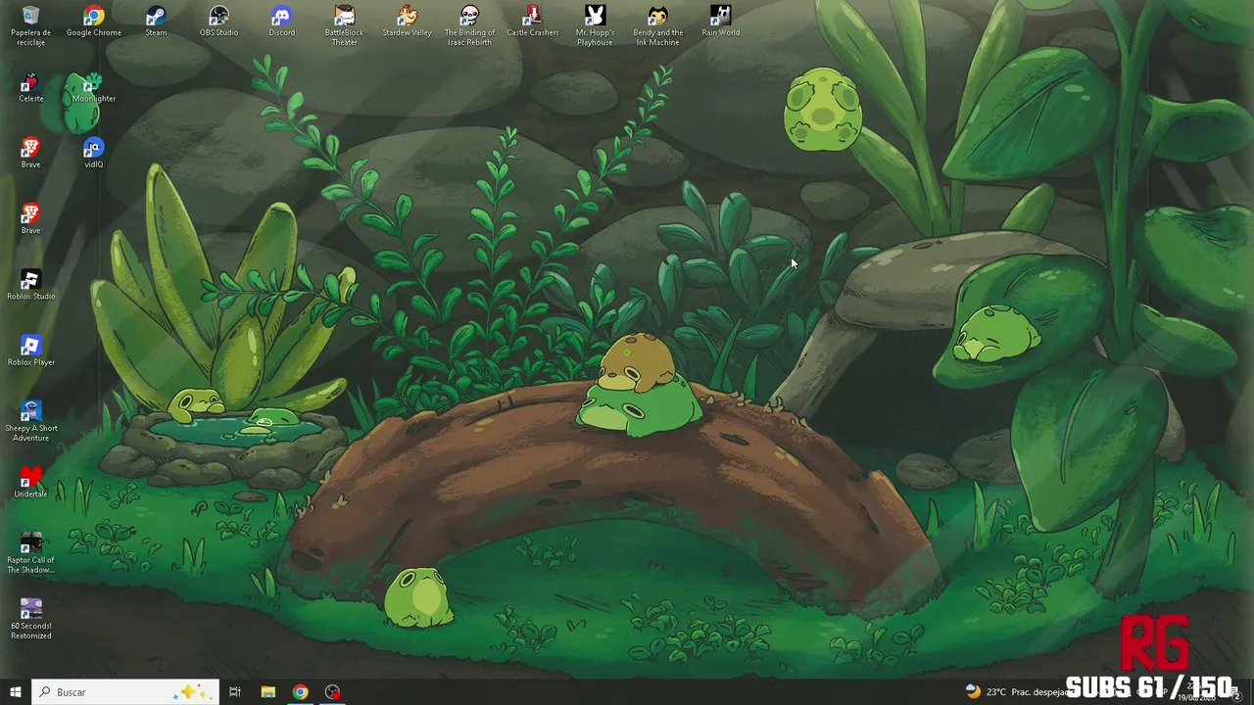Image resolution: width=1254 pixels, height=705 pixels.
Task: Select the BattleBlock Theater shortcut
Action: pyautogui.click(x=344, y=25)
